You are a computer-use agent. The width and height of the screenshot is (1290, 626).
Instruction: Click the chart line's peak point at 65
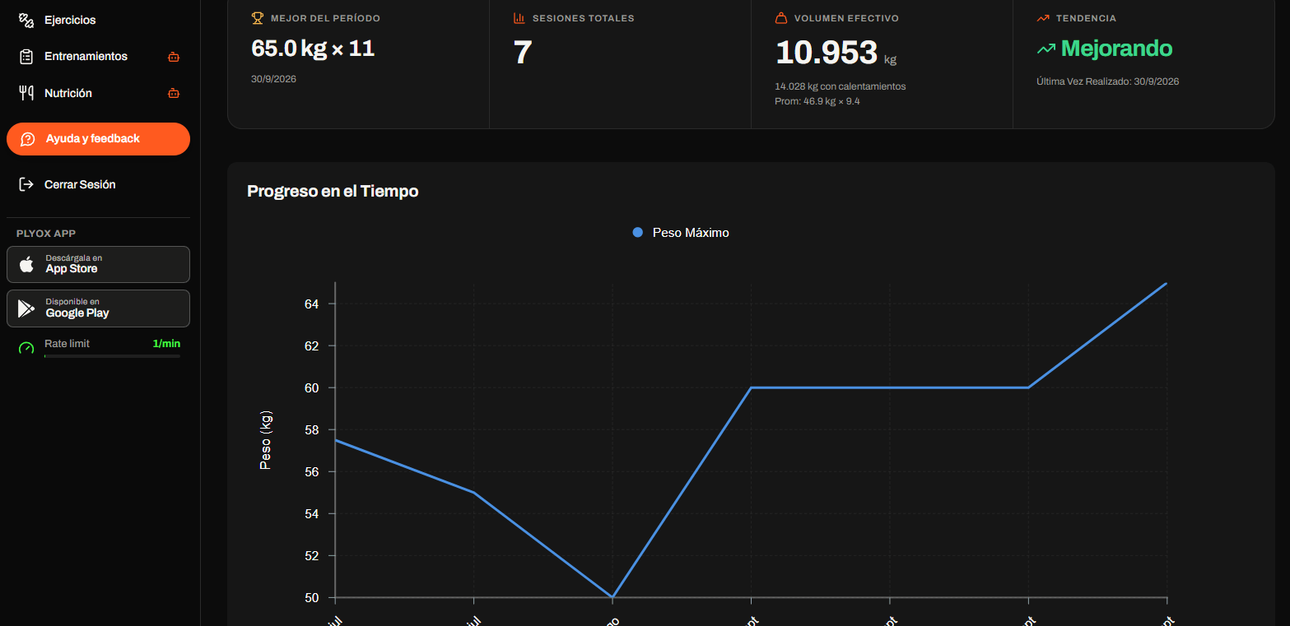tap(1167, 283)
